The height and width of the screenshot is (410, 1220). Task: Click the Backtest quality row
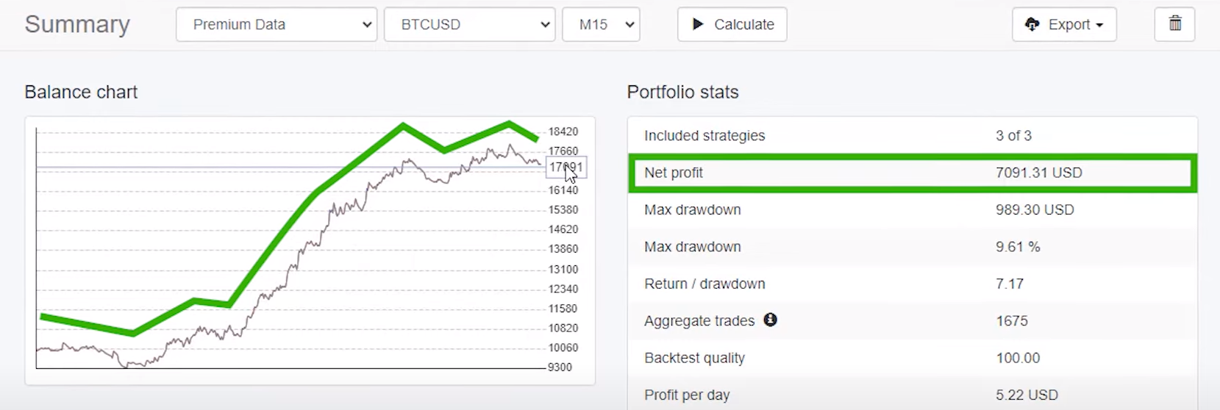point(913,358)
